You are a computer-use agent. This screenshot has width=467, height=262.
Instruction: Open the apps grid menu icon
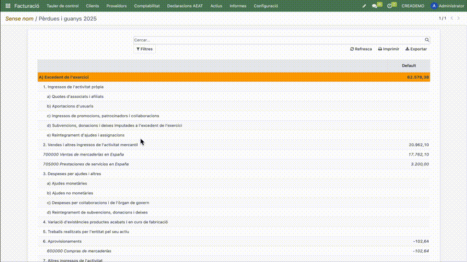[x=8, y=6]
